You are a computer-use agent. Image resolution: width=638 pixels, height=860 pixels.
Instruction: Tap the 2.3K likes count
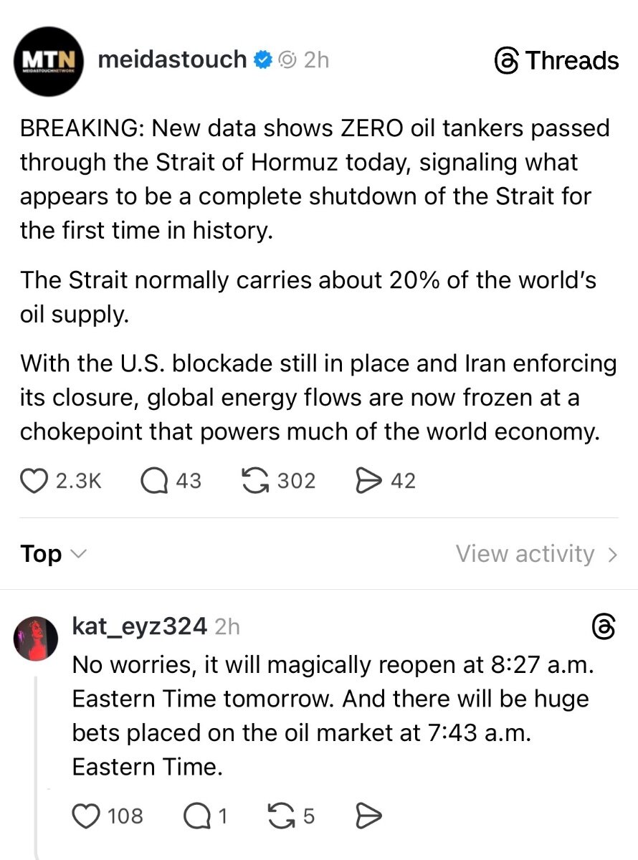pyautogui.click(x=78, y=481)
